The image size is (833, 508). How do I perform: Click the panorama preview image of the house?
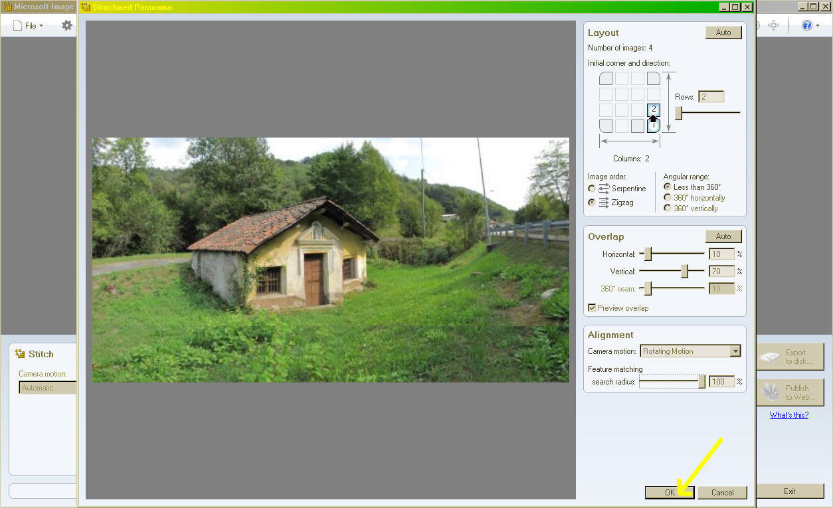point(331,260)
